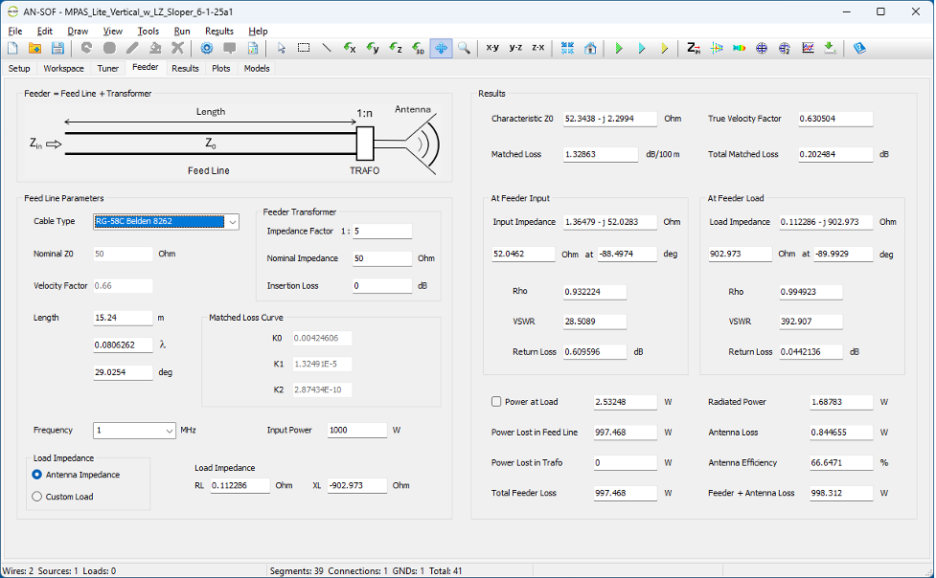Open a project with the folder icon
This screenshot has height=578, width=936.
click(35, 48)
